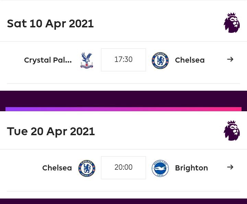
Task: Click the Chelsea away team name
Action: tap(190, 60)
